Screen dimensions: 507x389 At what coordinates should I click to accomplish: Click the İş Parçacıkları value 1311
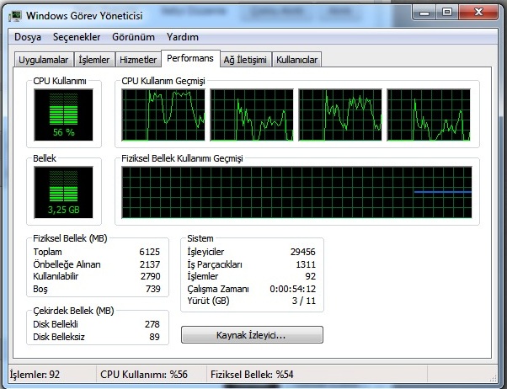306,264
